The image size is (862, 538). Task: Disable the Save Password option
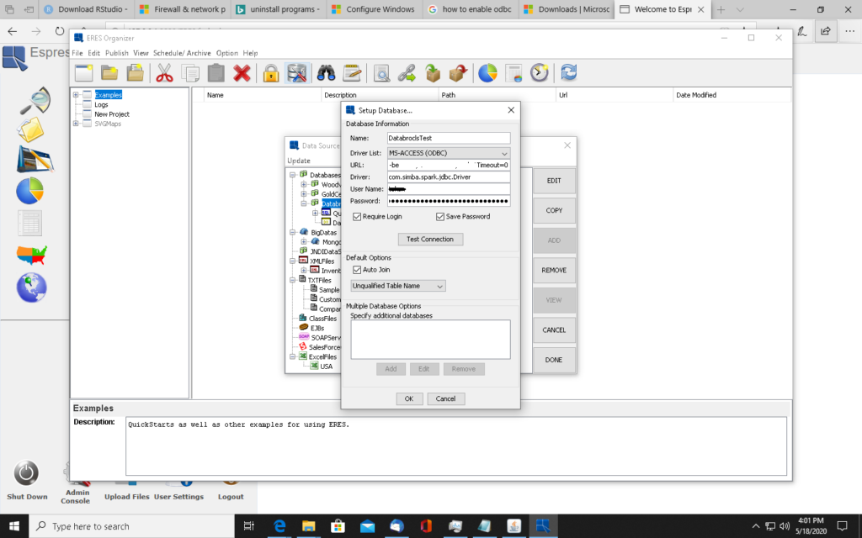pyautogui.click(x=439, y=216)
